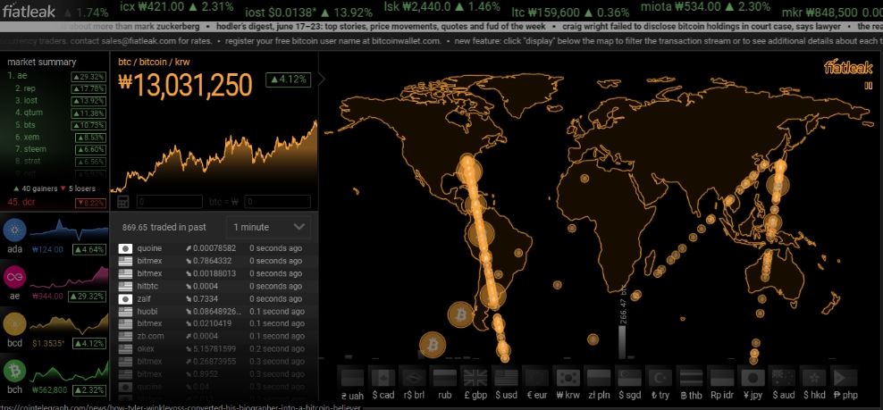The image size is (883, 410).
Task: Toggle the krw currency flag filter
Action: [568, 377]
